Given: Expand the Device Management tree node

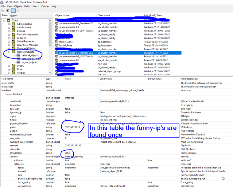Looking at the screenshot, I should click(x=9, y=35).
